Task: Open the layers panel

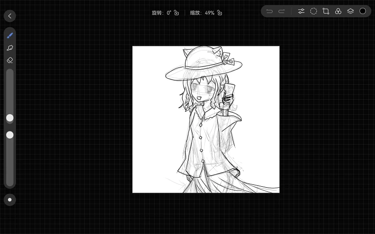Action: pyautogui.click(x=350, y=11)
